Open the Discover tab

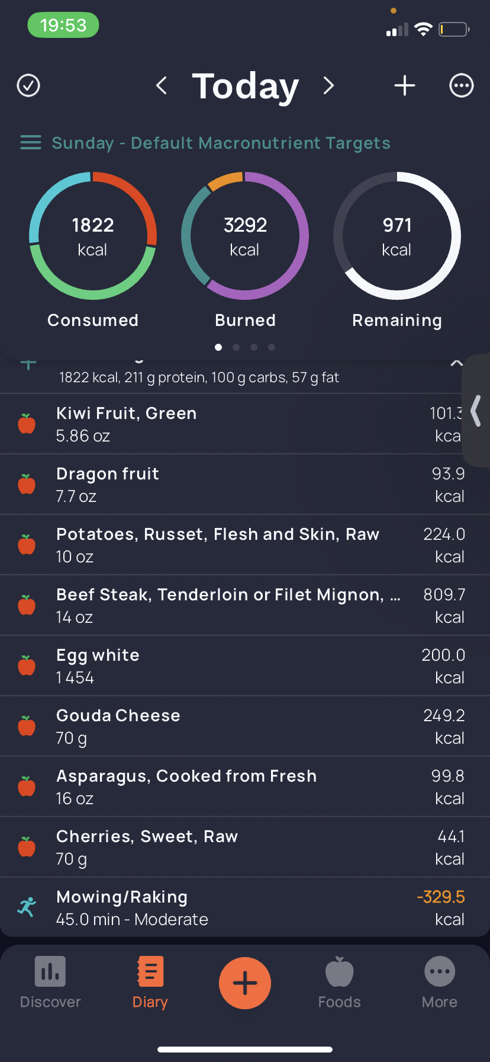point(50,983)
